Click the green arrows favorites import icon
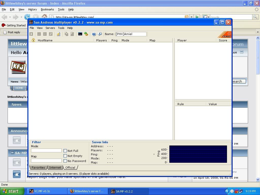The width and height of the screenshot is (260, 195). point(86,34)
